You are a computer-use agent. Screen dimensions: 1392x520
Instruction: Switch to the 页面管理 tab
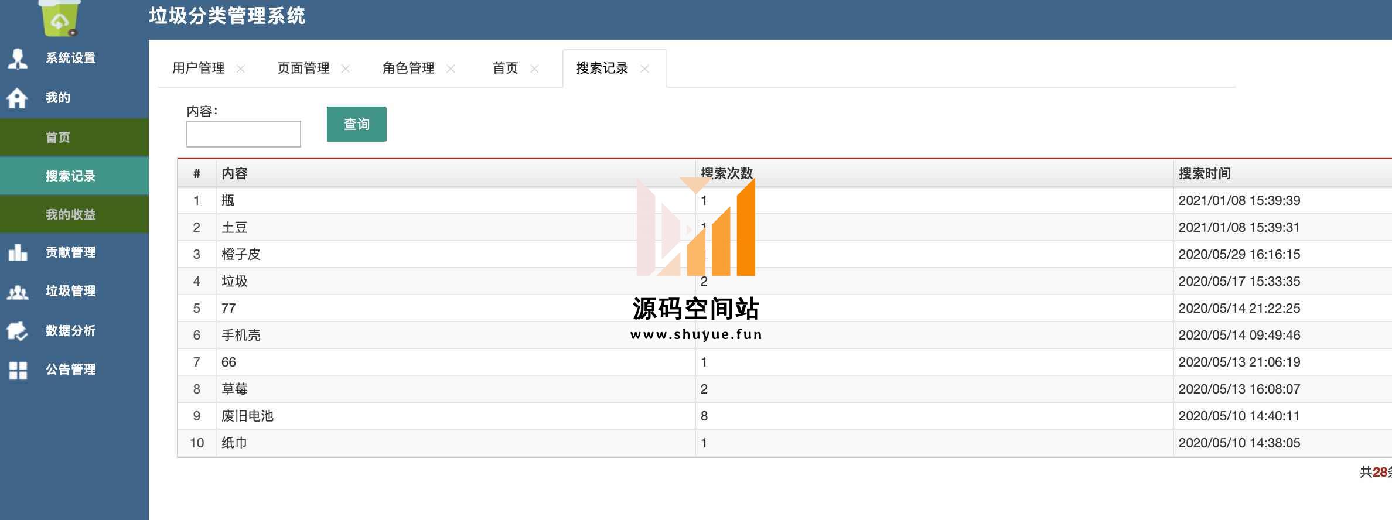303,69
